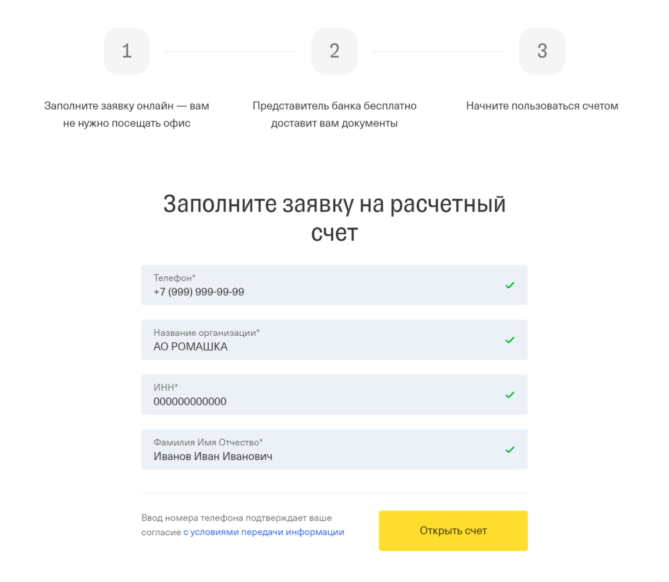Click green checkmark in ИНН field
Image resolution: width=669 pixels, height=582 pixels.
(x=510, y=395)
